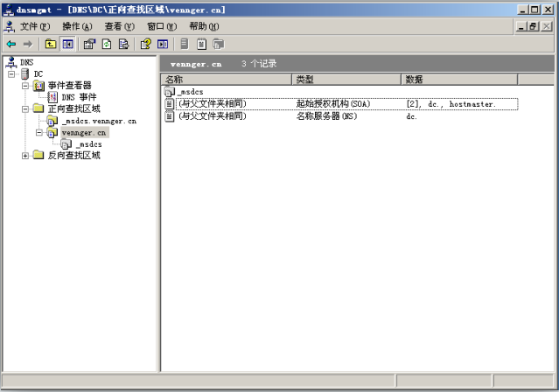Go up one level with folder-arrow icon

pos(50,44)
